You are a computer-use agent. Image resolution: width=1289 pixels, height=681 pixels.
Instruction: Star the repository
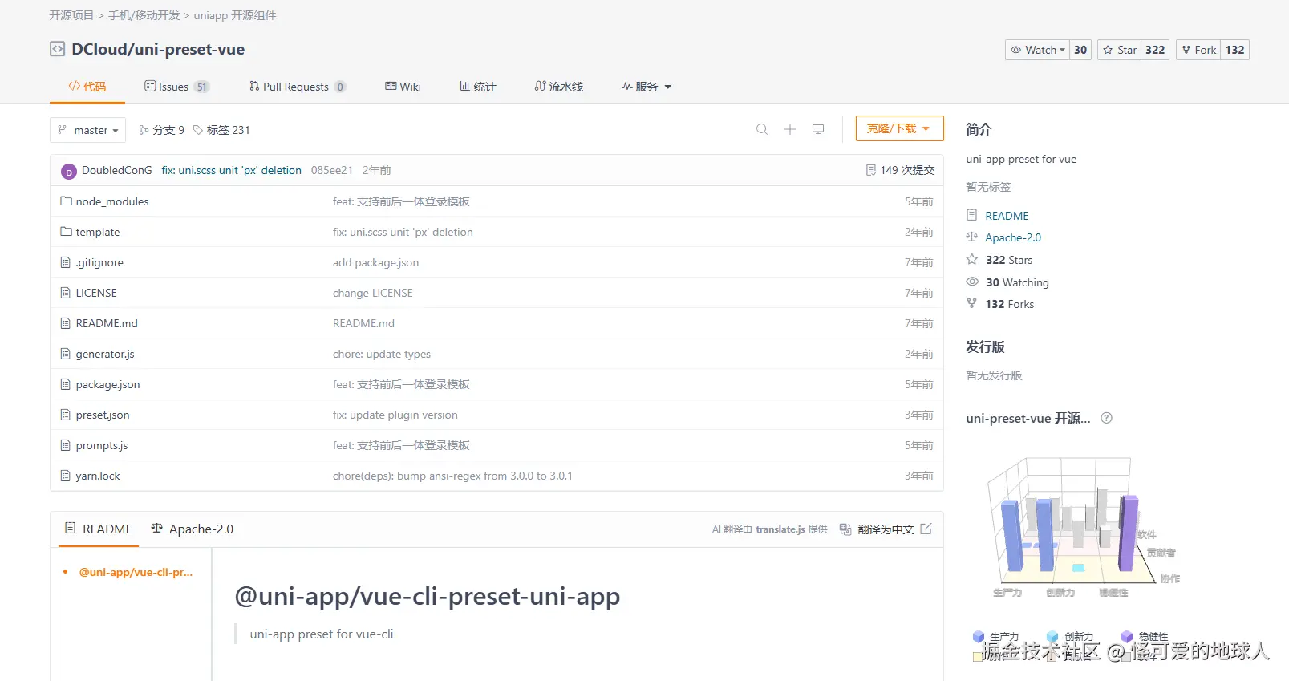pos(1120,50)
